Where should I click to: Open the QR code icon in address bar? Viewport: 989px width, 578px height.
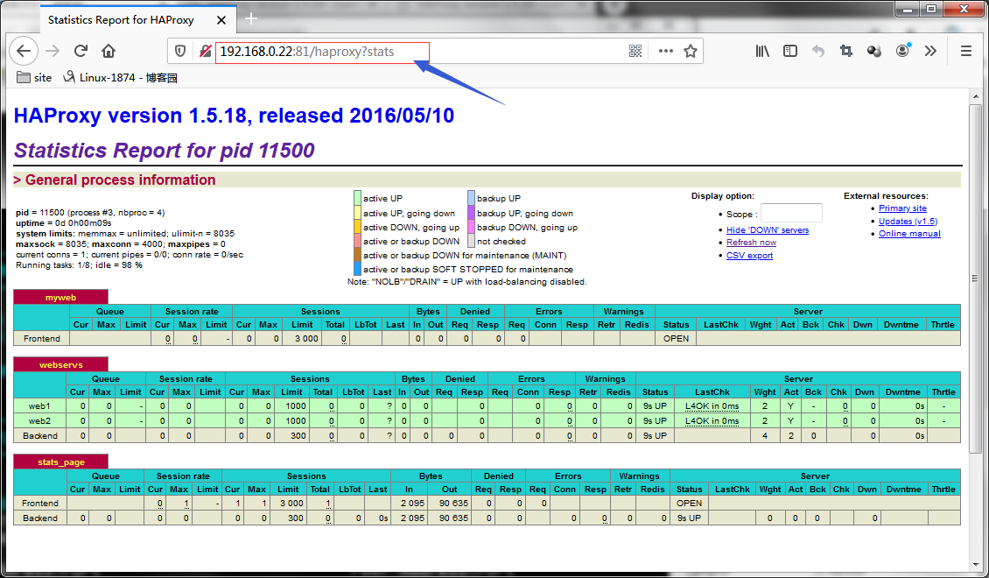coord(635,51)
